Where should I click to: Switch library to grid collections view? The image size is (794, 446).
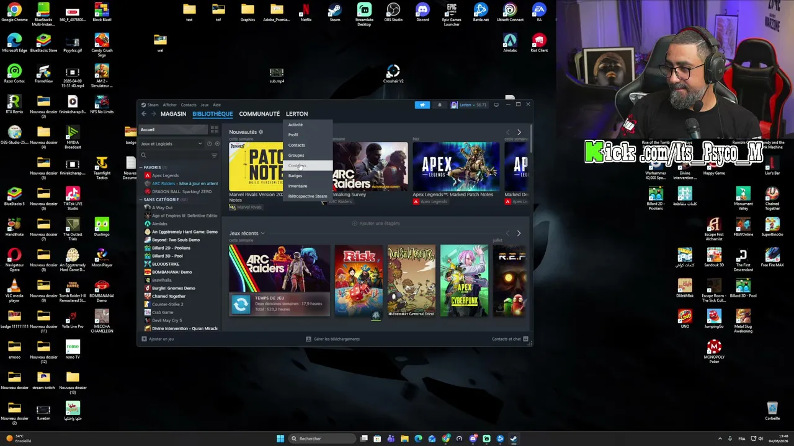(214, 129)
